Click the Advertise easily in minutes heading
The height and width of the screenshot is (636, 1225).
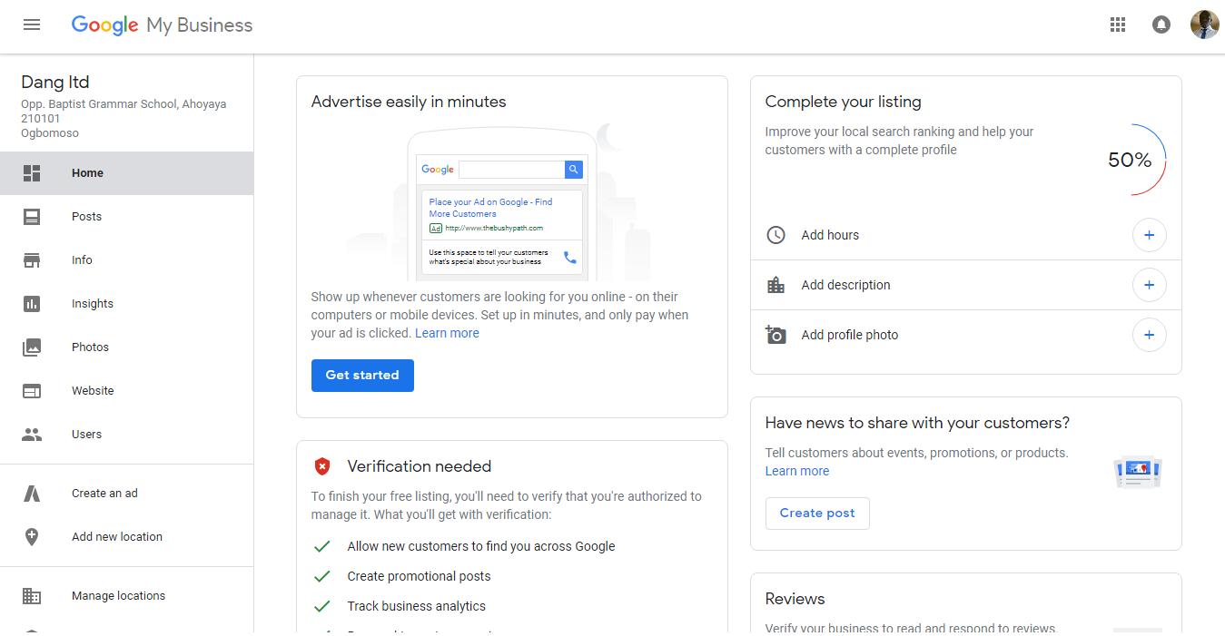pos(409,102)
